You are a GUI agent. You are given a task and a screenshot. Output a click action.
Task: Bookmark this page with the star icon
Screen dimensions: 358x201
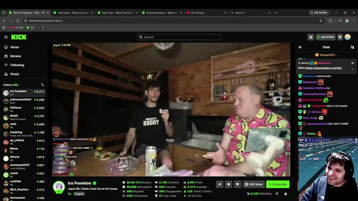click(321, 21)
